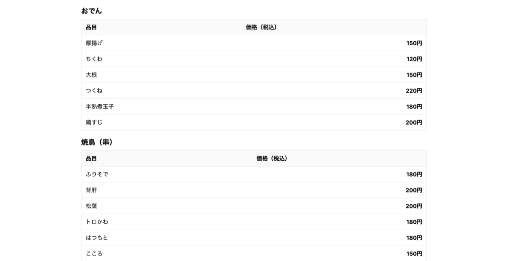508x261 pixels.
Task: Click the 鶏すじ item name
Action: 94,123
